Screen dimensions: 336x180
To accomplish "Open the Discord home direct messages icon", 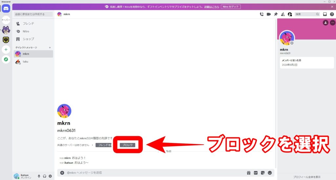I will 6,9.
